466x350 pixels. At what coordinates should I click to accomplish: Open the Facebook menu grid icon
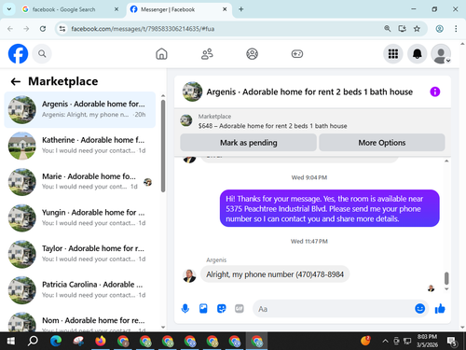(x=393, y=54)
